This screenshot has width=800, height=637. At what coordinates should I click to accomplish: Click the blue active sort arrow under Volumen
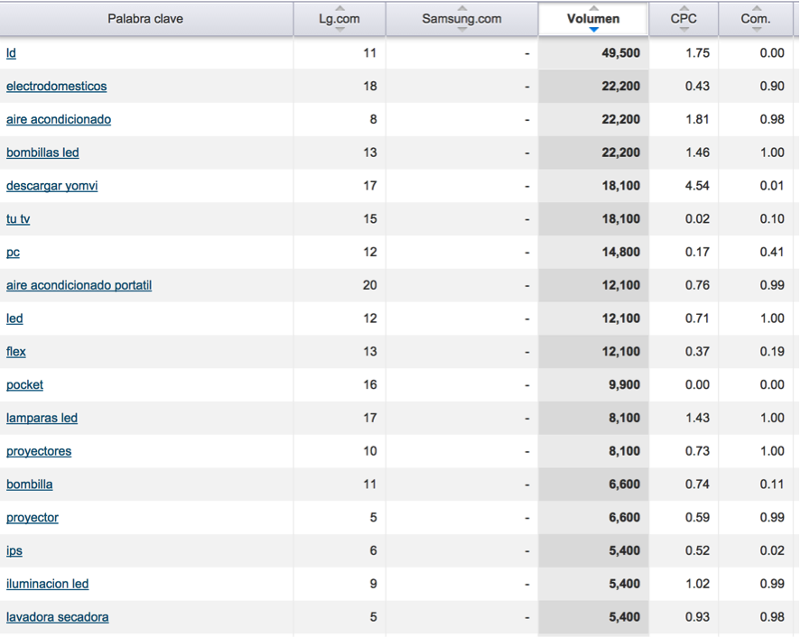pyautogui.click(x=593, y=29)
